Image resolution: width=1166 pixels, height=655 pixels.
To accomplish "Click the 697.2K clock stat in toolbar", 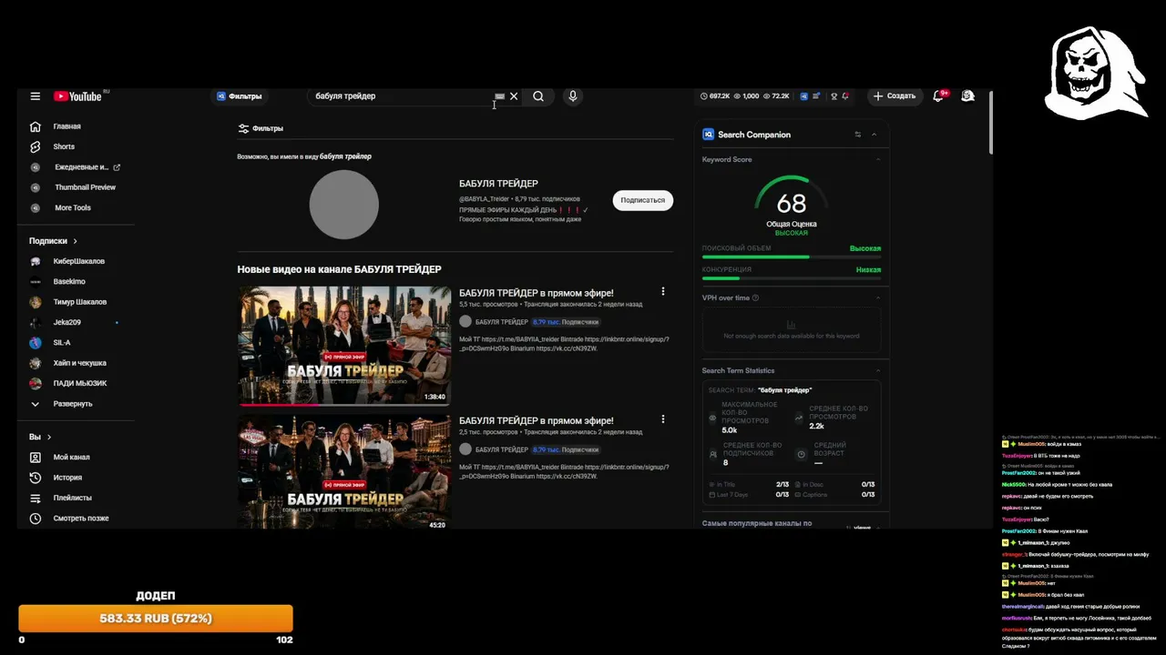I will [x=715, y=96].
